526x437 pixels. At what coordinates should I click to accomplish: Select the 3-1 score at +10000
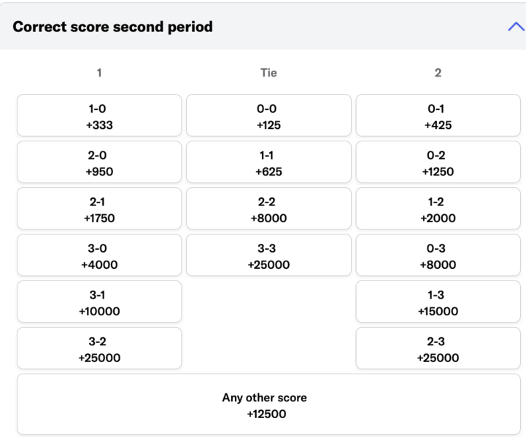99,302
